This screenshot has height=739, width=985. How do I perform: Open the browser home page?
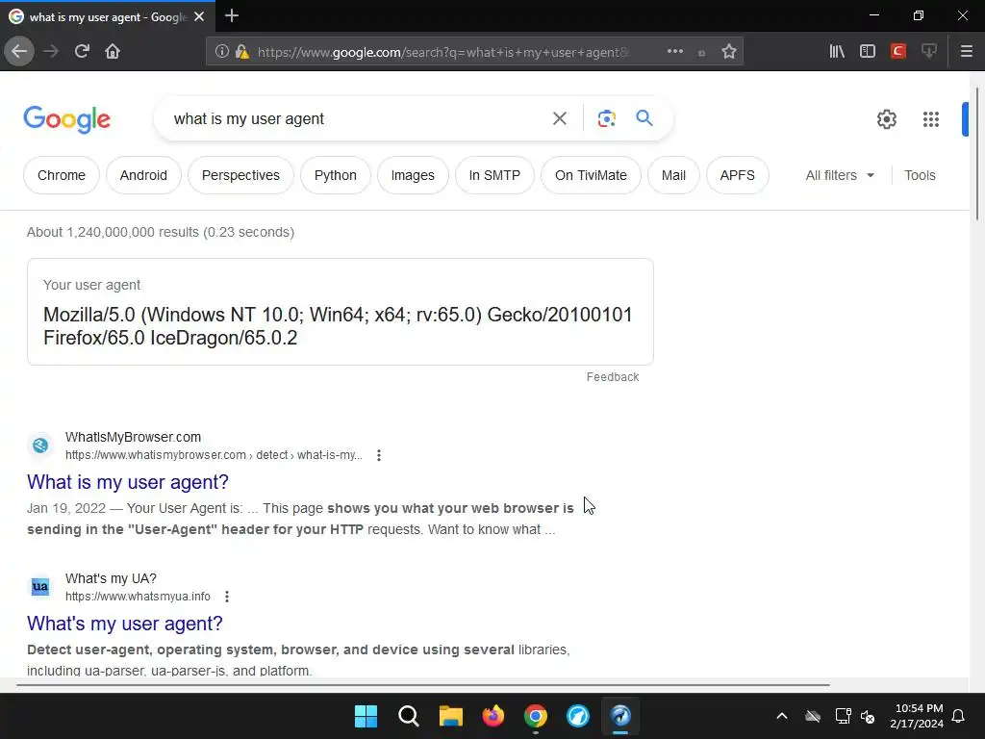pyautogui.click(x=113, y=51)
